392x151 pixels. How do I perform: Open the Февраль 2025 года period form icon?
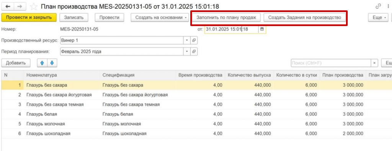point(194,51)
